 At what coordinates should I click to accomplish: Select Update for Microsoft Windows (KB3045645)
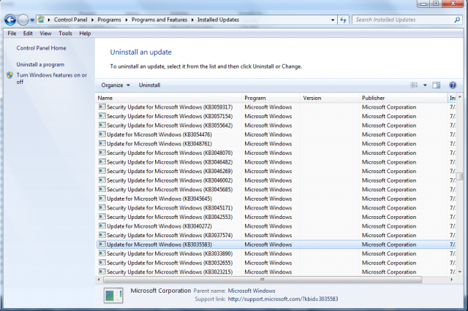click(276, 199)
